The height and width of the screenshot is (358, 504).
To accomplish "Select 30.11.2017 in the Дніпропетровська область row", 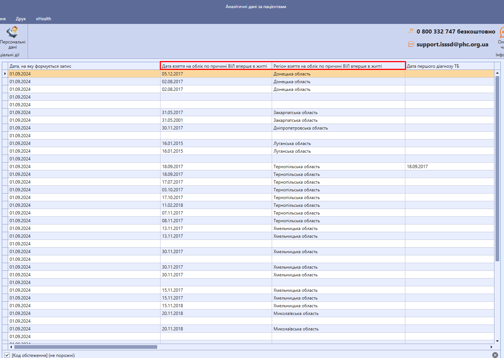I will 216,128.
